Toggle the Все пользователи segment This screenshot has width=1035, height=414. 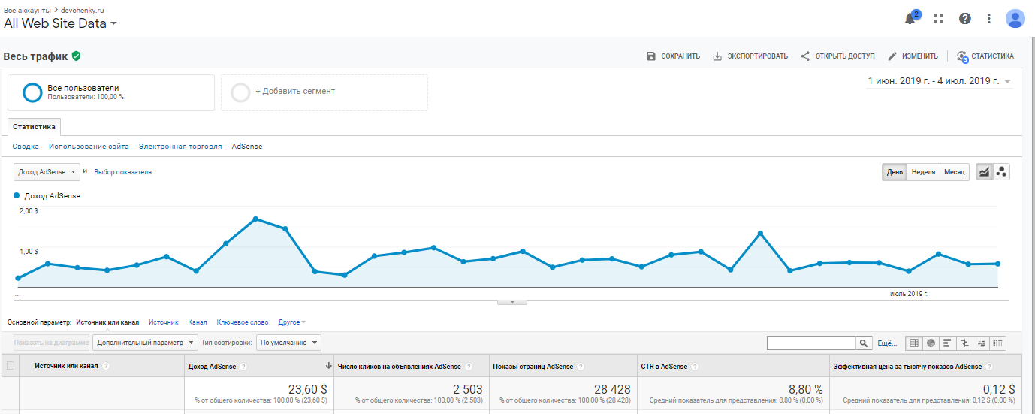(111, 92)
